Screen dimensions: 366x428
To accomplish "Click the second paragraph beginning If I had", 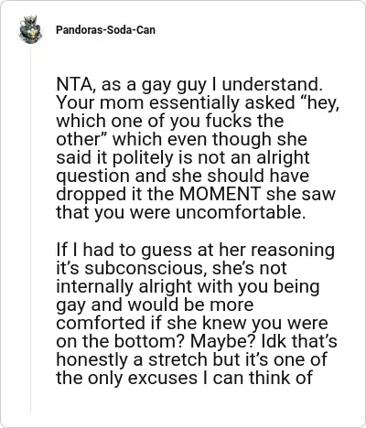I will click(197, 314).
